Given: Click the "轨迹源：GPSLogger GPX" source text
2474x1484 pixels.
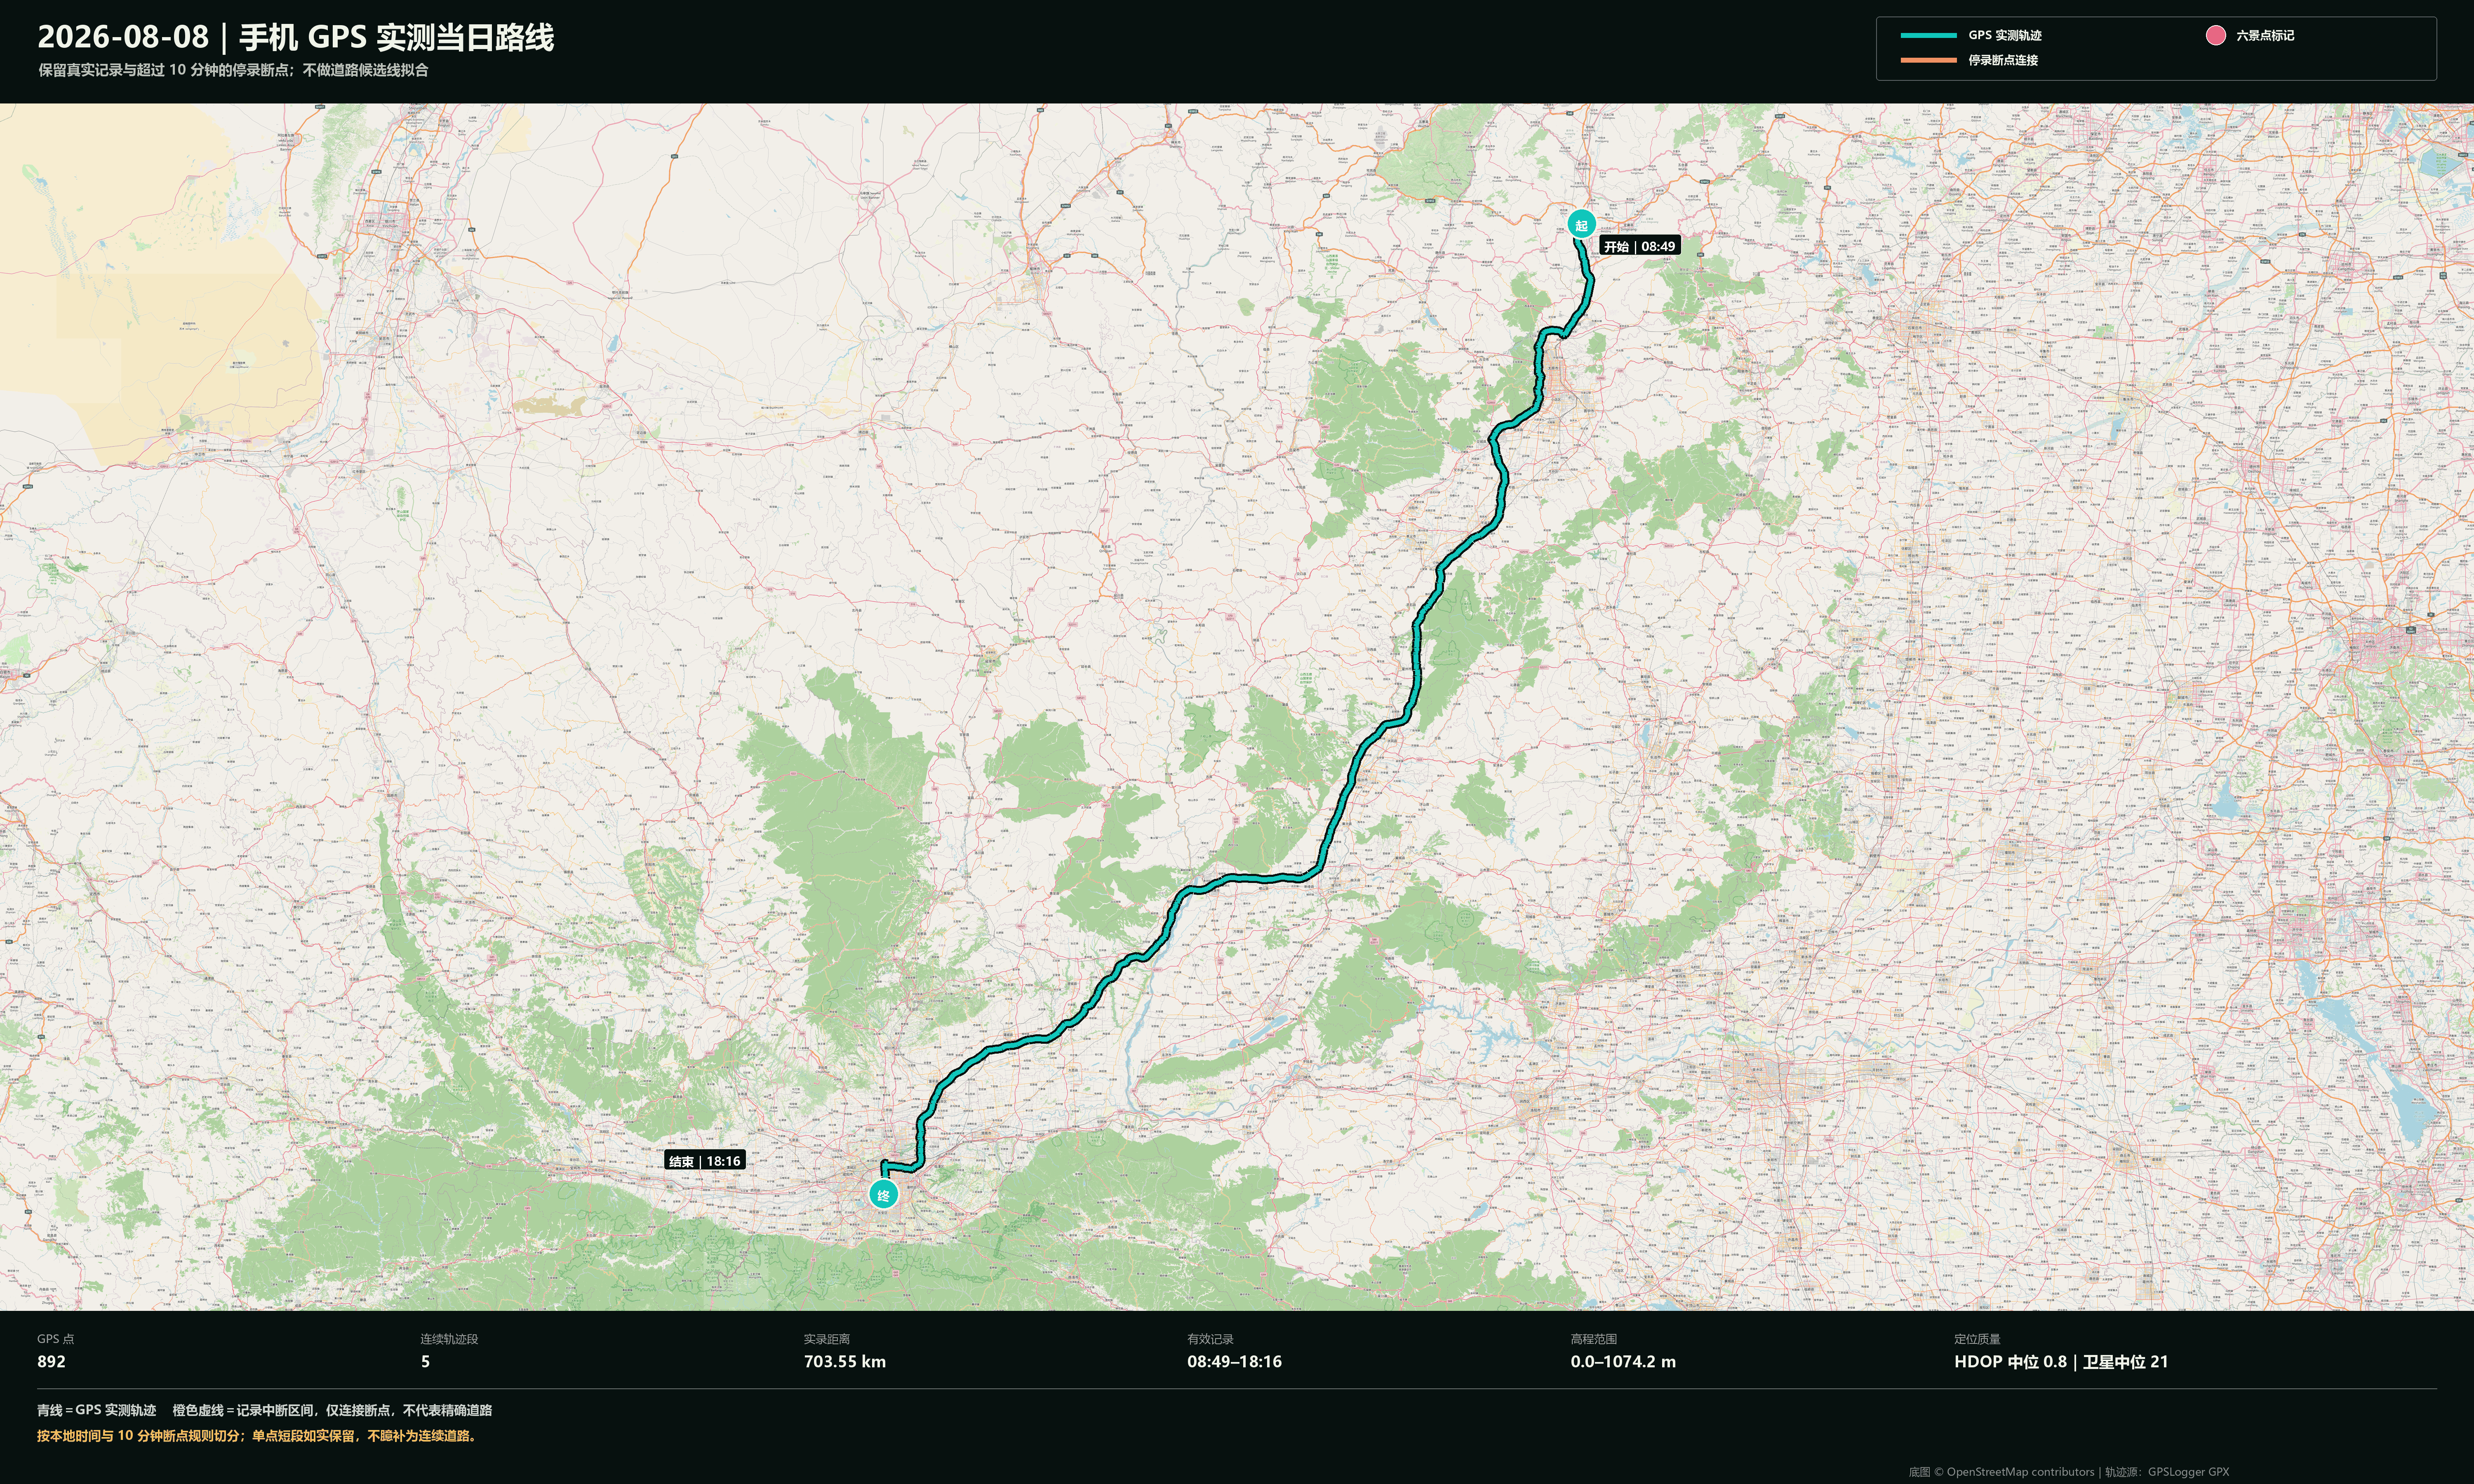Looking at the screenshot, I should point(2167,1472).
